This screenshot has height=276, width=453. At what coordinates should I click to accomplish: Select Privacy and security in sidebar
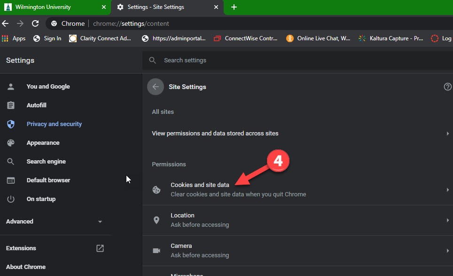tap(54, 124)
